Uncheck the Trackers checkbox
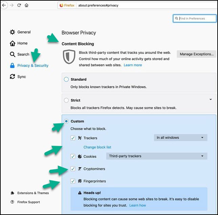The image size is (218, 215). pyautogui.click(x=73, y=138)
